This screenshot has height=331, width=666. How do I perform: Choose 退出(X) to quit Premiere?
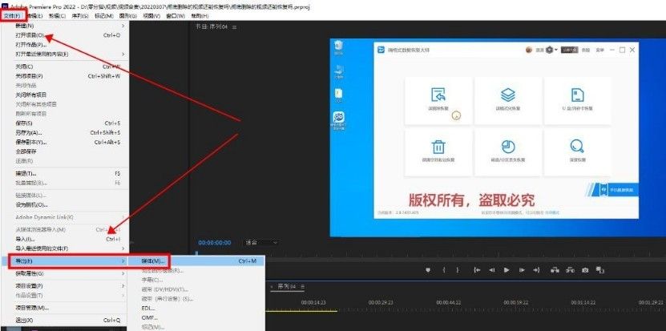[x=66, y=321]
